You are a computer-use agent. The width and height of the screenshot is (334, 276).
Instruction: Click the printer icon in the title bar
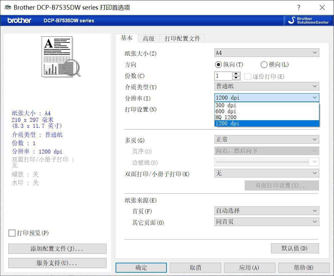(x=7, y=7)
